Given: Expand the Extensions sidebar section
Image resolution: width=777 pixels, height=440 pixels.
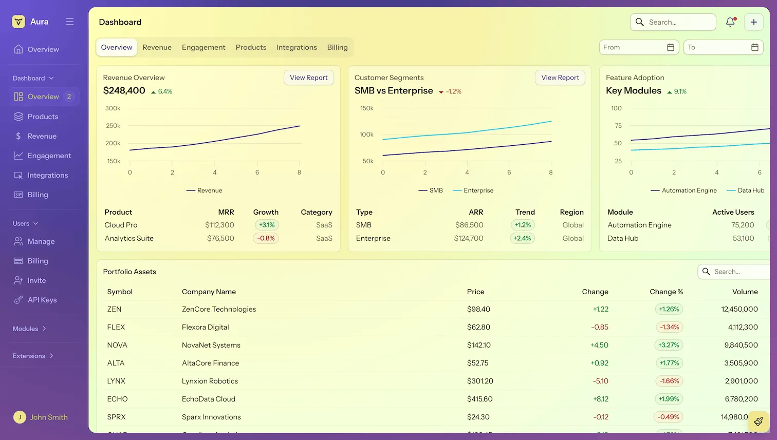Looking at the screenshot, I should [33, 356].
